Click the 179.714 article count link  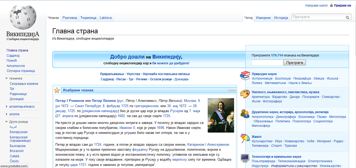(277, 55)
